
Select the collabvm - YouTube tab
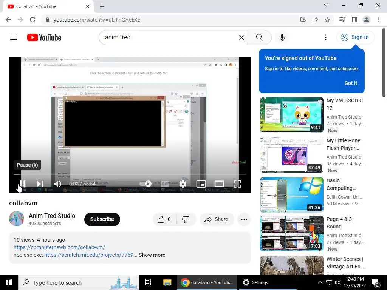[x=48, y=6]
